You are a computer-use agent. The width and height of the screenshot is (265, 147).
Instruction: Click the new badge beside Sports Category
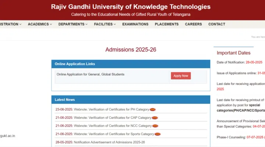(158, 134)
